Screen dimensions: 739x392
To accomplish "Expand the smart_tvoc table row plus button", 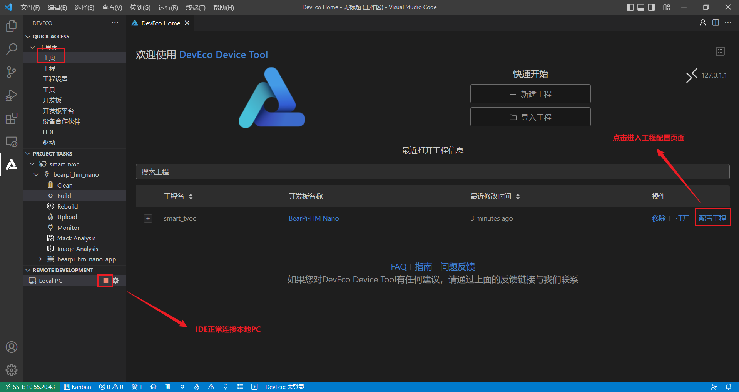I will point(148,218).
